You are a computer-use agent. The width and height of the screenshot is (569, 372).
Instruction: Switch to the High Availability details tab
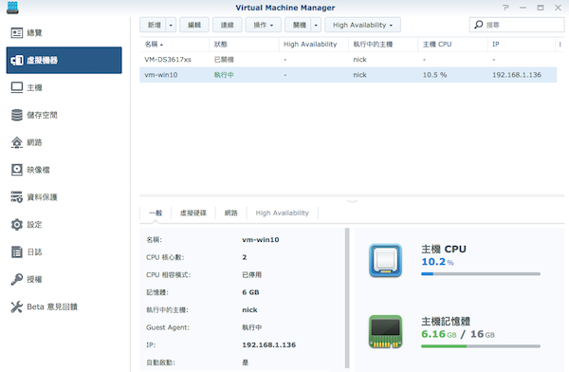(x=282, y=213)
